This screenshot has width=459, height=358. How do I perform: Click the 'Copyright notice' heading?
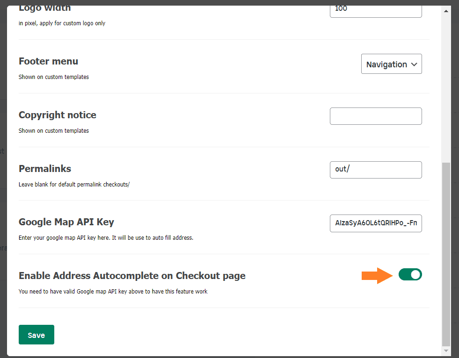[58, 115]
